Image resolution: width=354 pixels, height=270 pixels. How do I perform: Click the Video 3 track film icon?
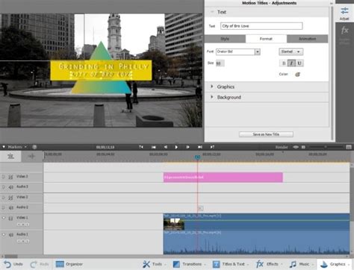point(10,177)
